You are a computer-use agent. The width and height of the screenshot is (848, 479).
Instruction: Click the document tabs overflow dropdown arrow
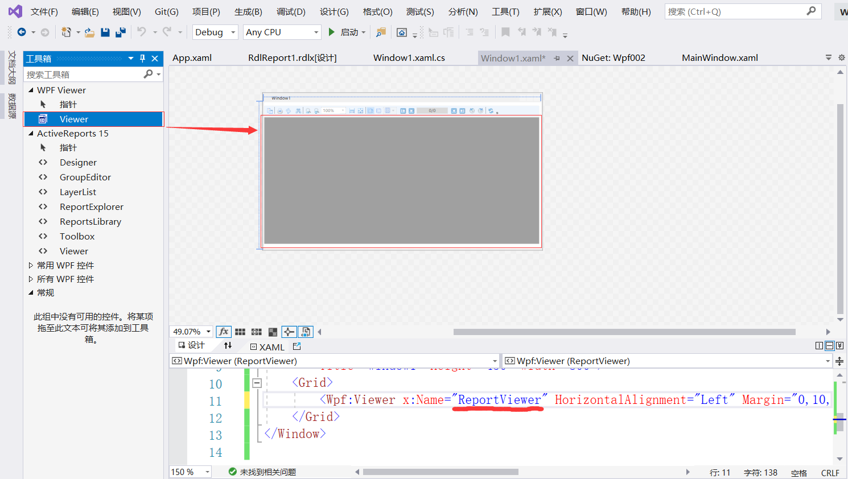point(829,57)
